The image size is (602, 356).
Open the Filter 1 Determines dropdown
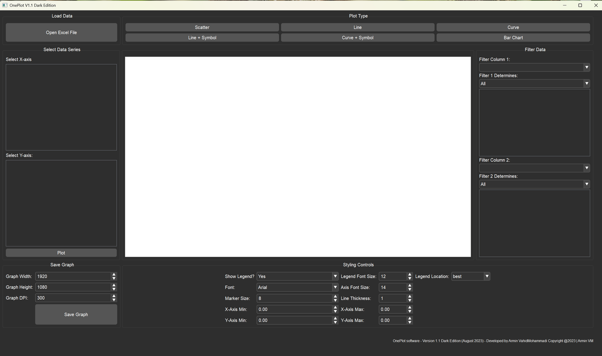(586, 83)
